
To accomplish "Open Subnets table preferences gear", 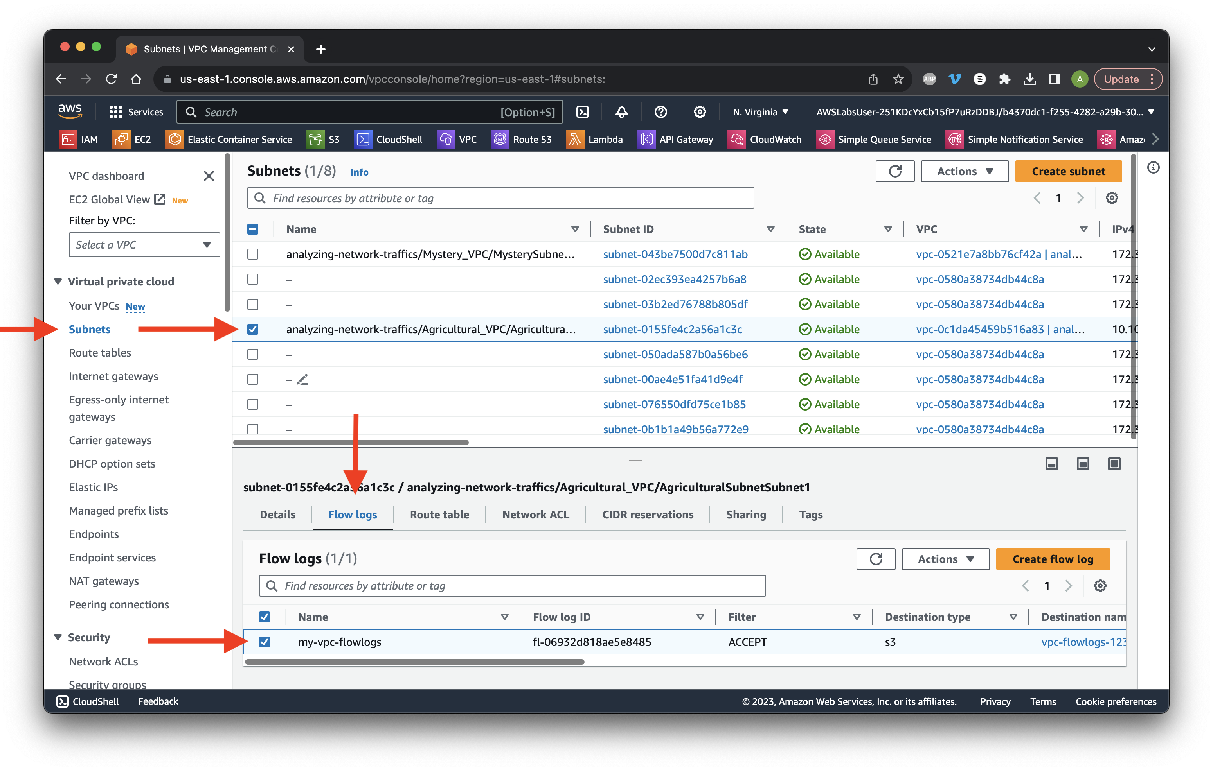I will [x=1111, y=198].
